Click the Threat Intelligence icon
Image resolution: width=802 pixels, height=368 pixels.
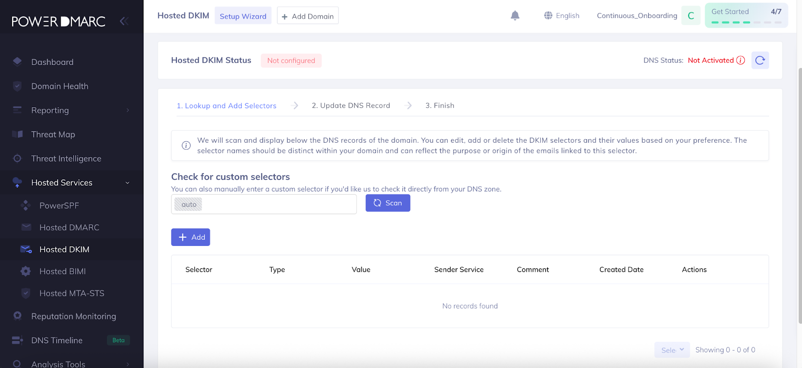[x=18, y=158]
